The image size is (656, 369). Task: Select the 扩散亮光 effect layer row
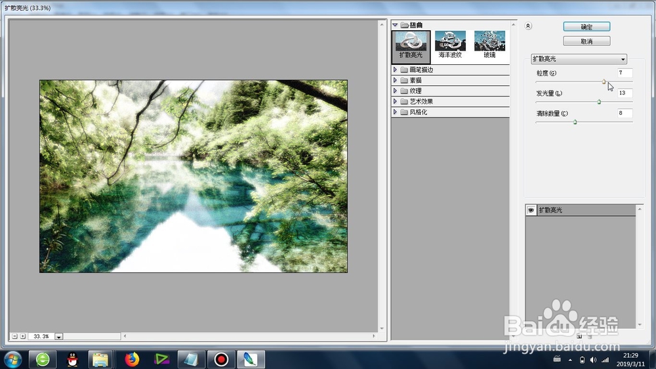click(581, 210)
